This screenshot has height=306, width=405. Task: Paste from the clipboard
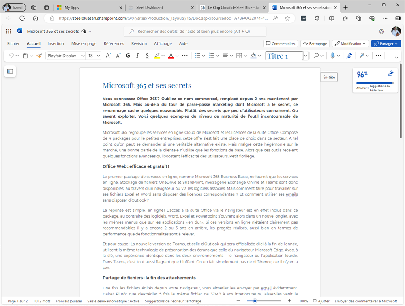(x=25, y=56)
